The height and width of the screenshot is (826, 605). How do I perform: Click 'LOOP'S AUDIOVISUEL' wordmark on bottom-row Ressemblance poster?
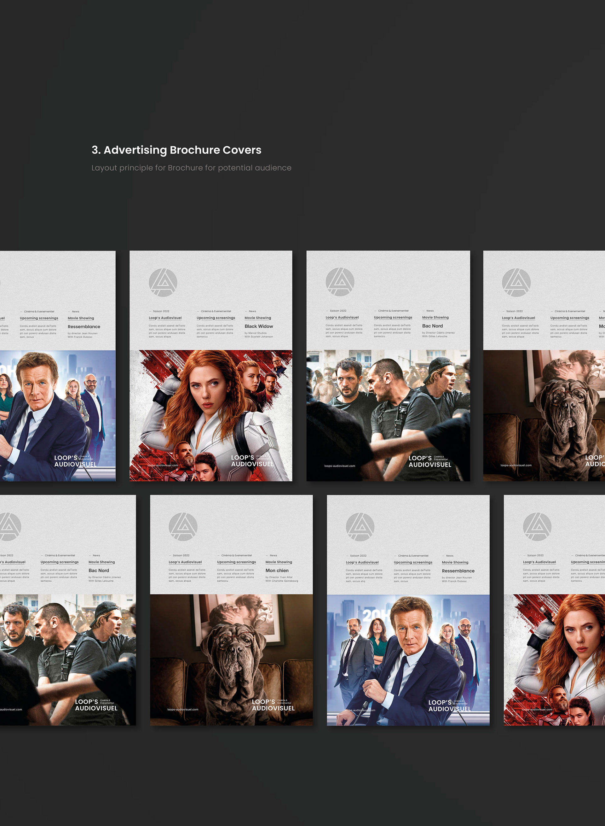(x=450, y=706)
